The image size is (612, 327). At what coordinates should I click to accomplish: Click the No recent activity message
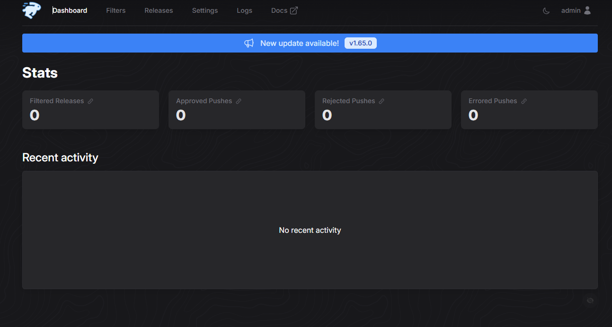310,230
